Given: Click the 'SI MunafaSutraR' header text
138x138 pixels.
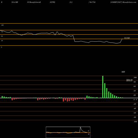Looking at the screenshot, I should tap(34, 2).
